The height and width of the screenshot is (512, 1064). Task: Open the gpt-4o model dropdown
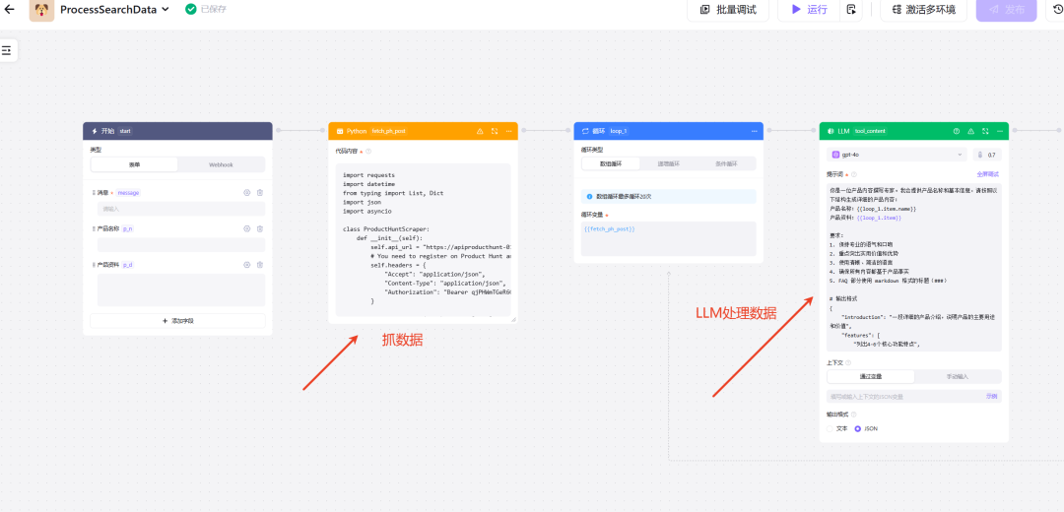pyautogui.click(x=898, y=155)
